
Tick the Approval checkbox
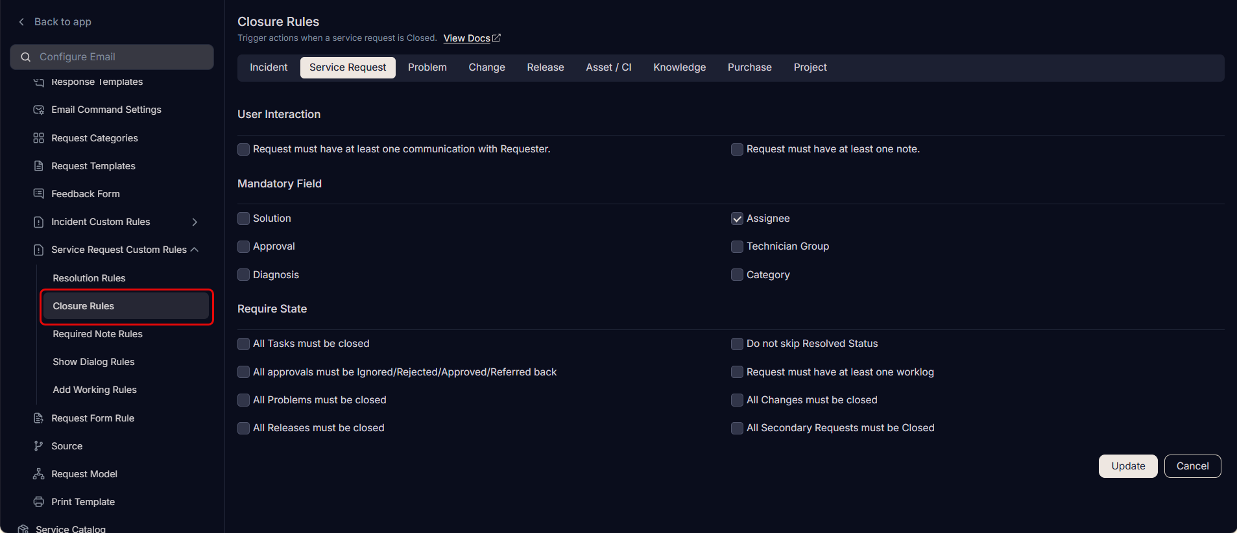point(244,246)
